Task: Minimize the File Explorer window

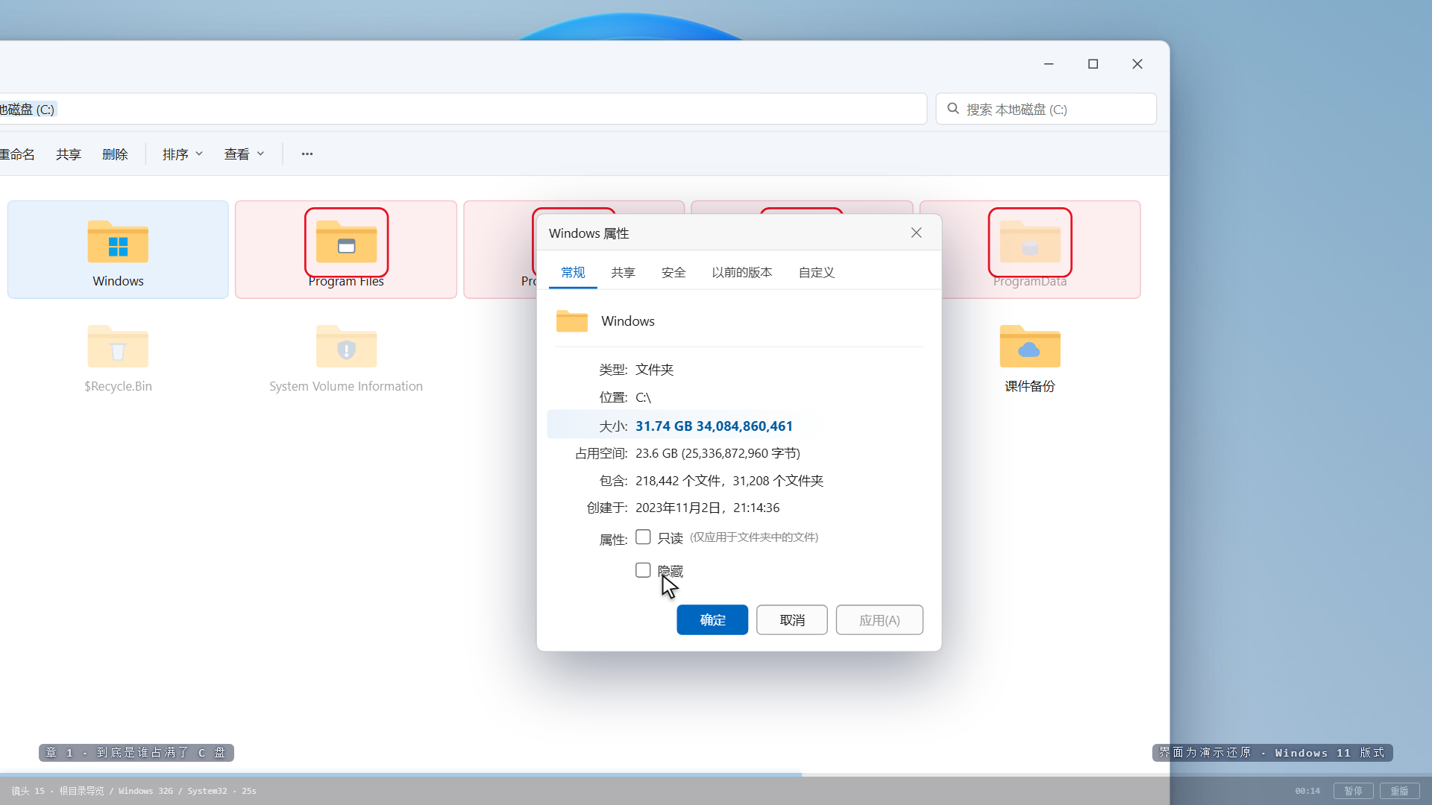Action: 1049,64
